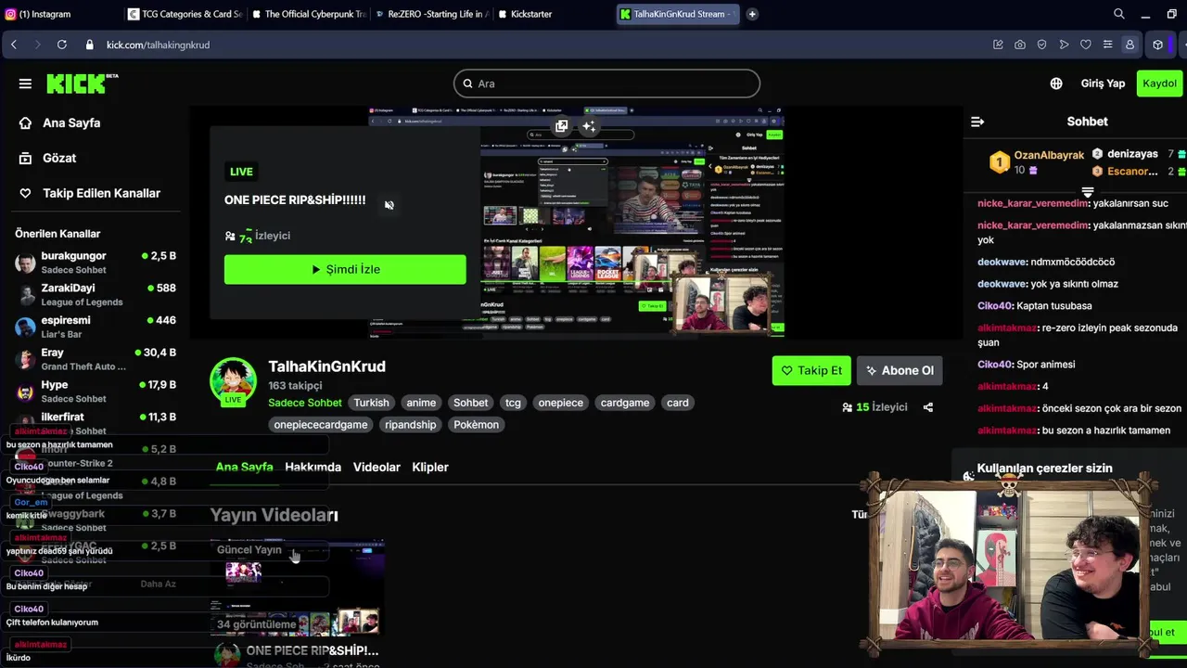This screenshot has height=668, width=1187.
Task: Click the kick.com address bar URL
Action: [158, 45]
